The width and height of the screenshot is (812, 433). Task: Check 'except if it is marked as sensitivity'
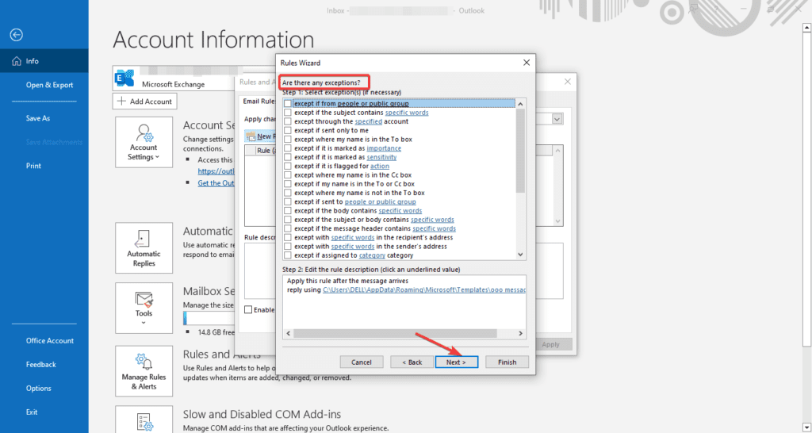(x=287, y=157)
